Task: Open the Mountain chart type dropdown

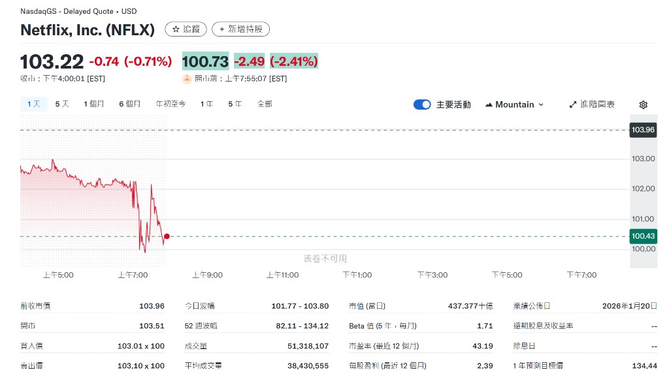Action: 514,104
